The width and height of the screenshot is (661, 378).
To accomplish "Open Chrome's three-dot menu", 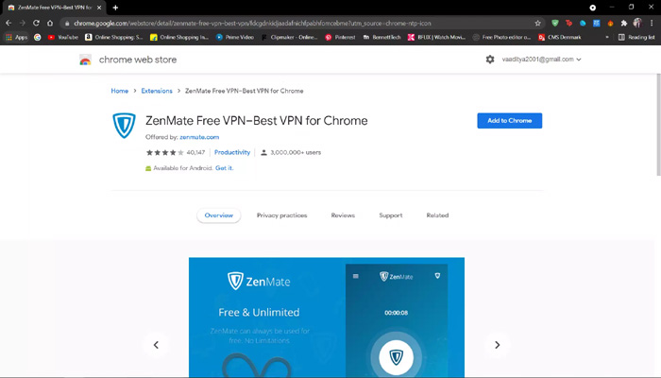I will [652, 24].
